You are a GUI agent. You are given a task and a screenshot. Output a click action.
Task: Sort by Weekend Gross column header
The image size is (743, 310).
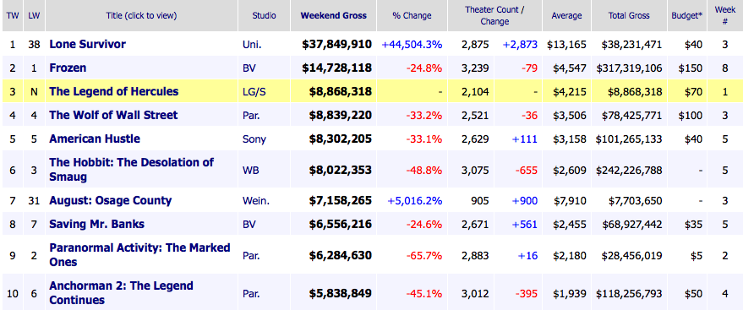[x=334, y=15]
